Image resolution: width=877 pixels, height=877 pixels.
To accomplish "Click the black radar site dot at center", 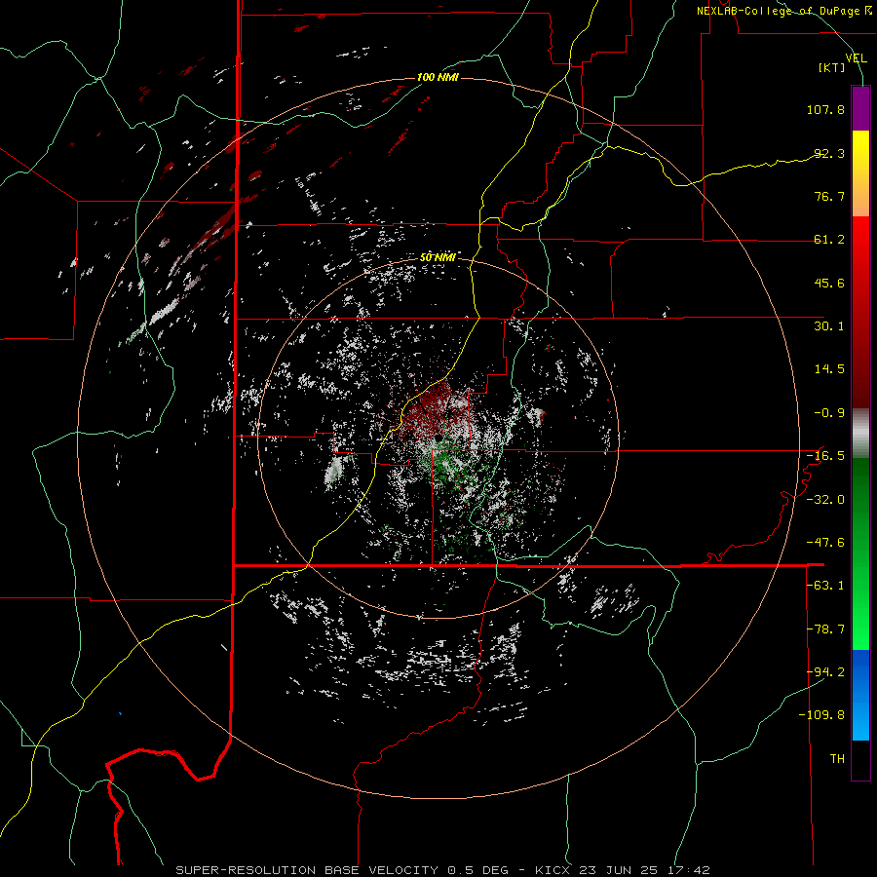I will coord(438,437).
